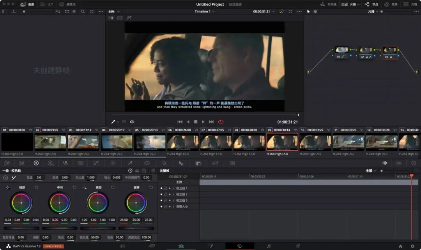Toggle the 校正器 1 keyframe lock
This screenshot has height=250, width=421.
(x=165, y=188)
